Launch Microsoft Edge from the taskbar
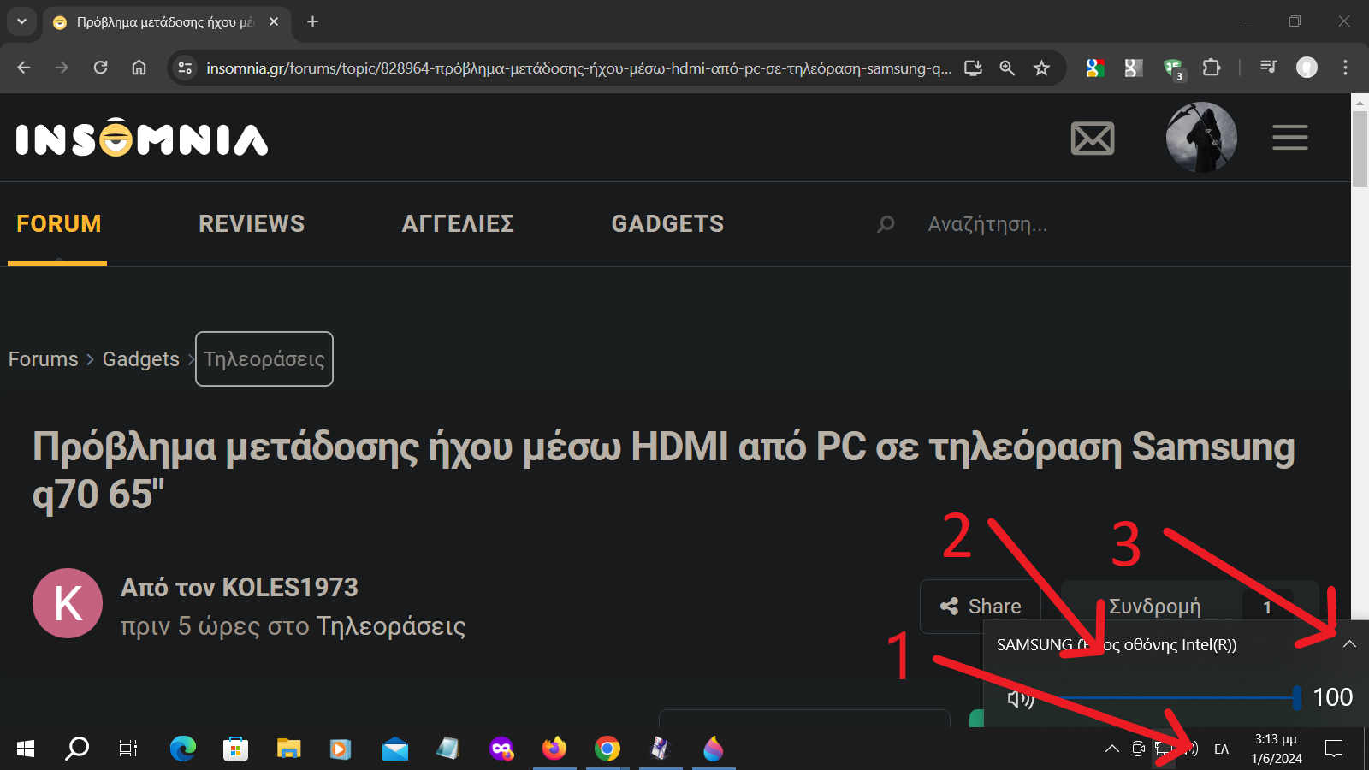Viewport: 1369px width, 770px height. [182, 749]
